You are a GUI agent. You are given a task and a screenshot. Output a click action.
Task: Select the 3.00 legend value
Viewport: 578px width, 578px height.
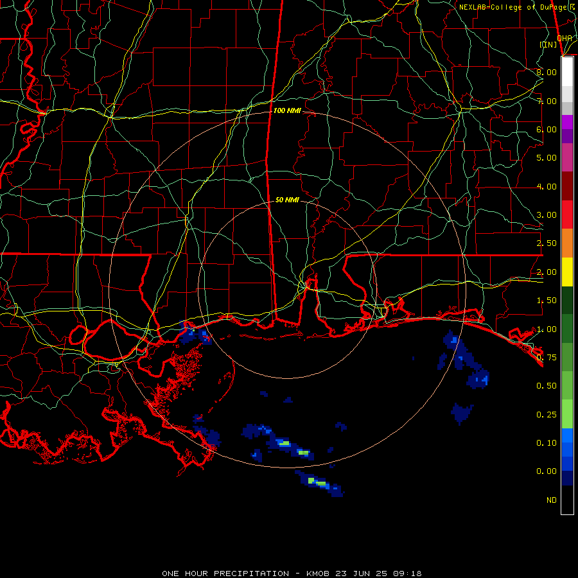tap(547, 215)
